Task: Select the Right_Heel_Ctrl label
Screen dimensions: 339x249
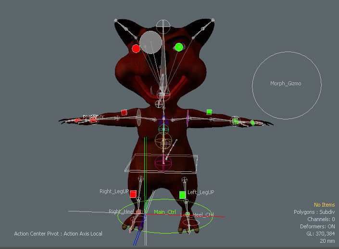Action: pyautogui.click(x=126, y=211)
